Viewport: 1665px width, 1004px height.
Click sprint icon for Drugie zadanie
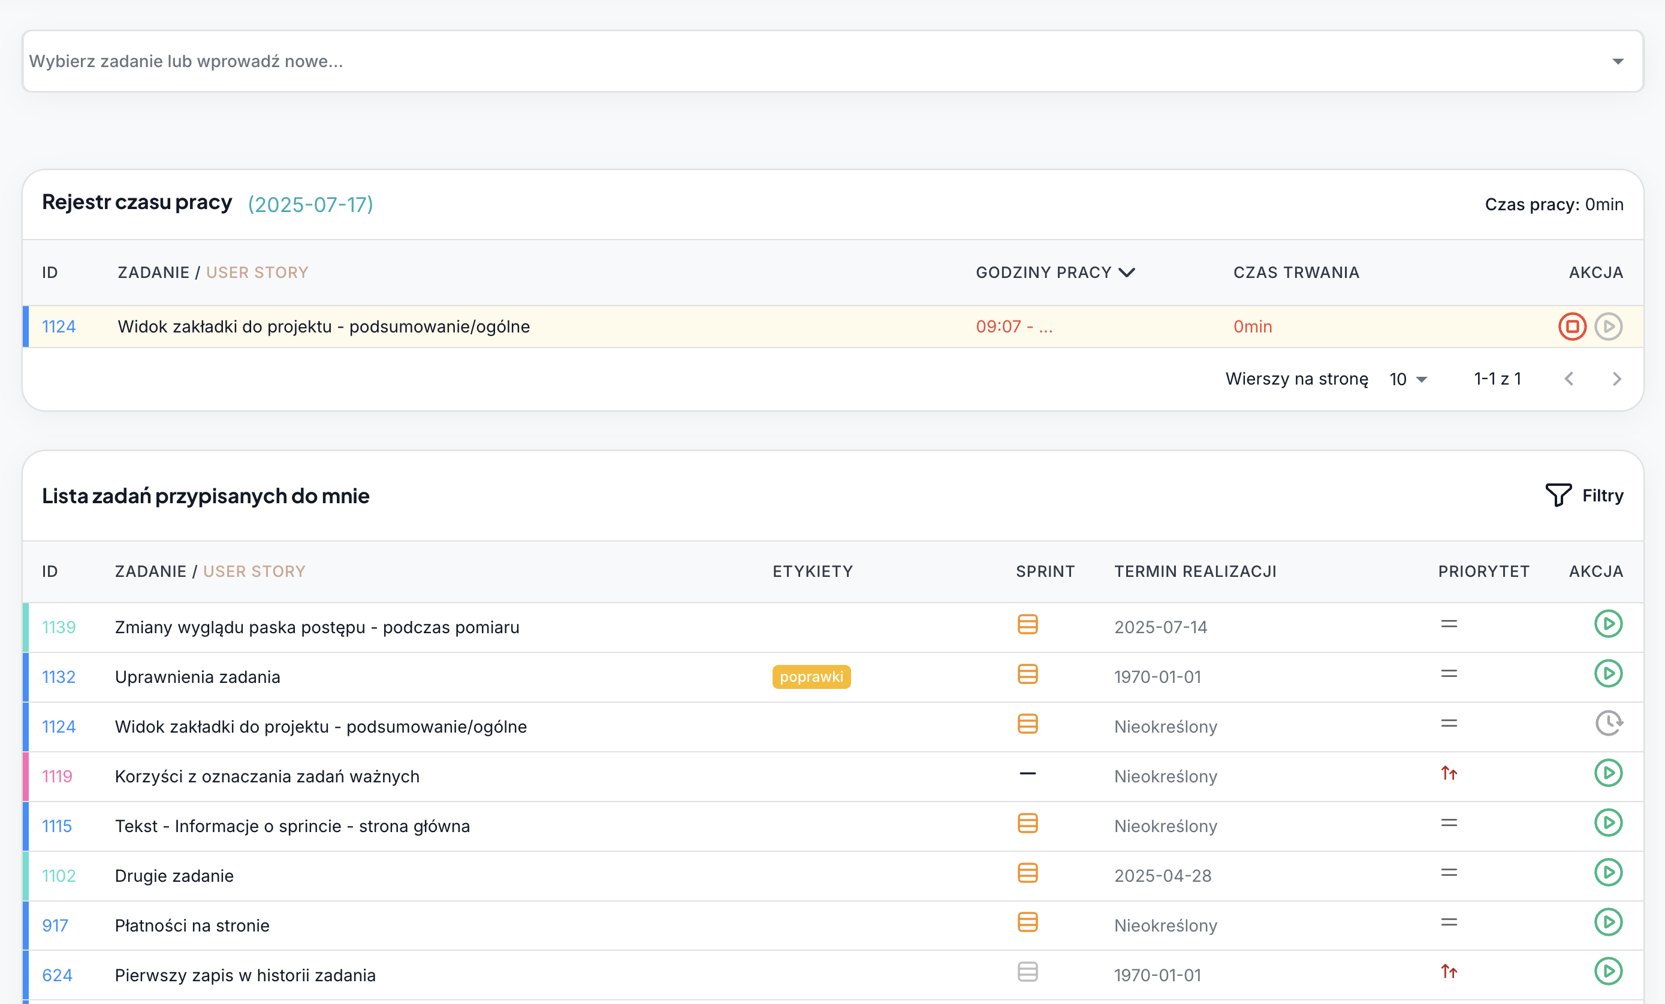pos(1027,873)
